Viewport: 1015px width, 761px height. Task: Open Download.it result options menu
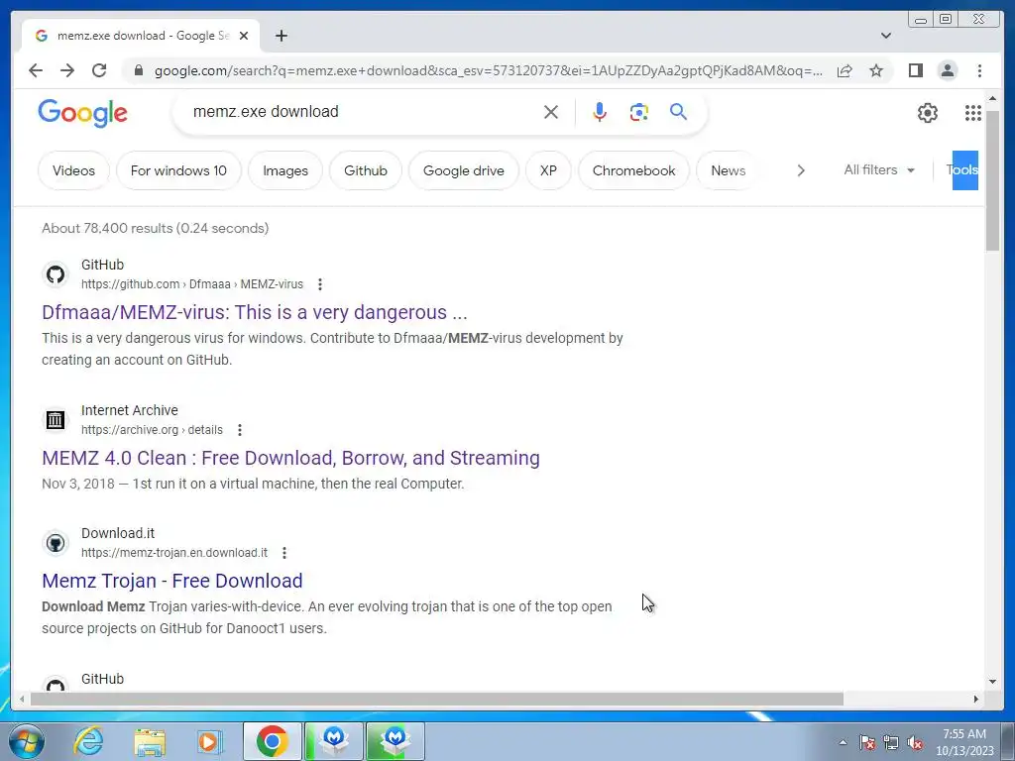click(284, 553)
